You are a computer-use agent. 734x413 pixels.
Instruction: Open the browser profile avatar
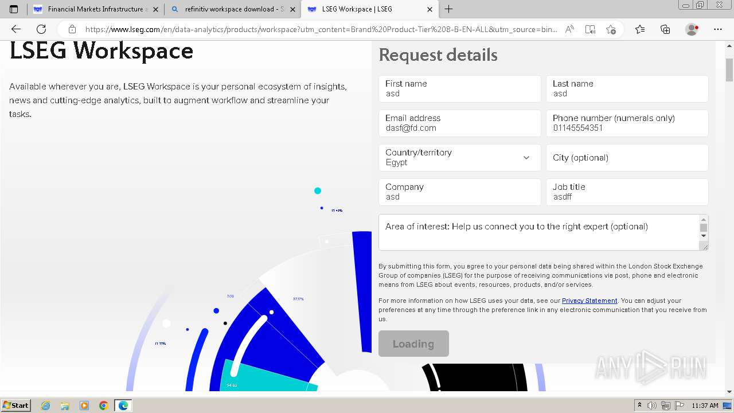pos(692,29)
